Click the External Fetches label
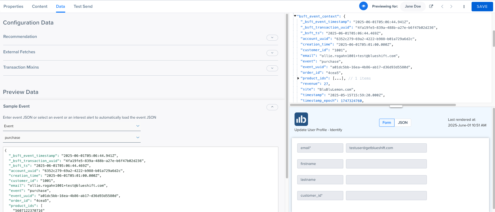Screen dimensions: 495x212 point(19,52)
